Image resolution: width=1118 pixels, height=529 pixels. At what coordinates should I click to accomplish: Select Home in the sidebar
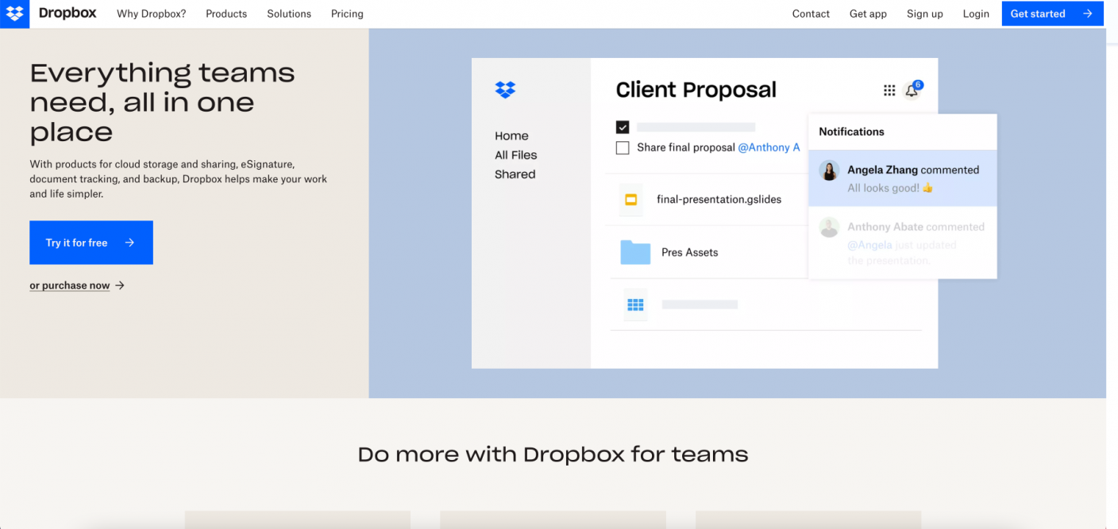(511, 136)
